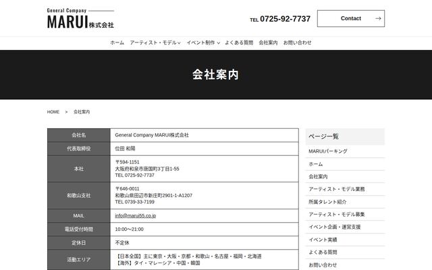The height and width of the screenshot is (270, 432).
Task: Click the MARUI company logo
Action: 80,18
